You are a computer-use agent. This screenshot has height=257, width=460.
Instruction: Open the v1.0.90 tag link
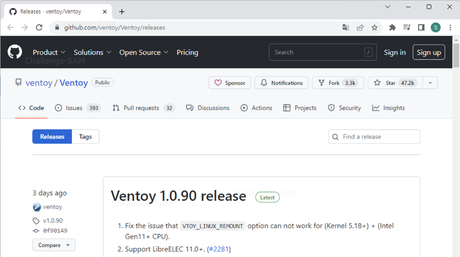click(x=52, y=221)
